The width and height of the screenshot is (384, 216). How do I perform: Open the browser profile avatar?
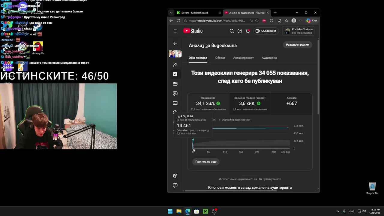(294, 21)
